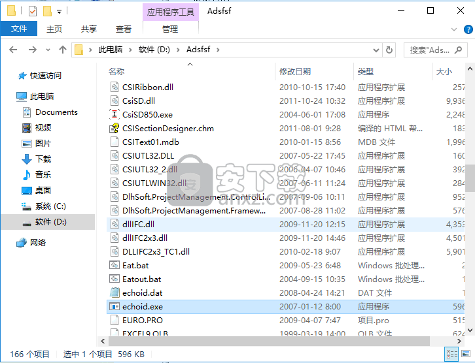475x363 pixels.
Task: Select 此电脑 in the navigation pane
Action: point(42,97)
